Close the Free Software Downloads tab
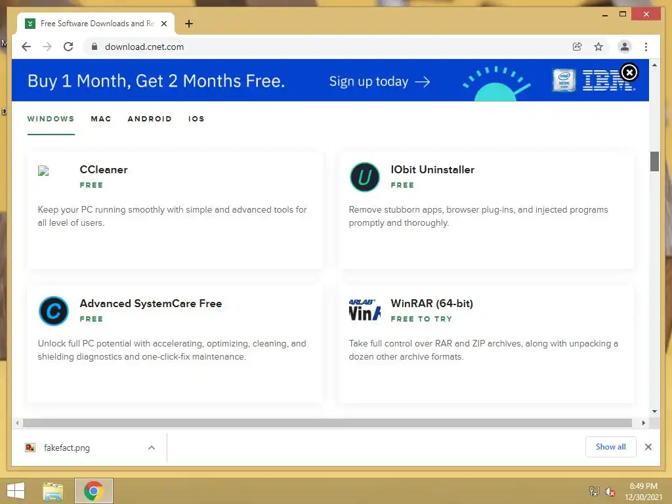This screenshot has width=672, height=504. tap(163, 24)
